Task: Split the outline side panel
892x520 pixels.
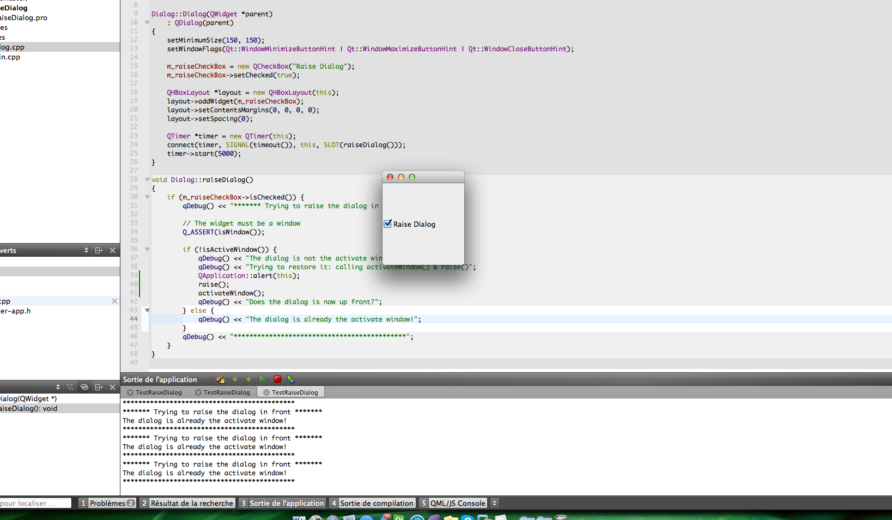Action: (x=99, y=387)
